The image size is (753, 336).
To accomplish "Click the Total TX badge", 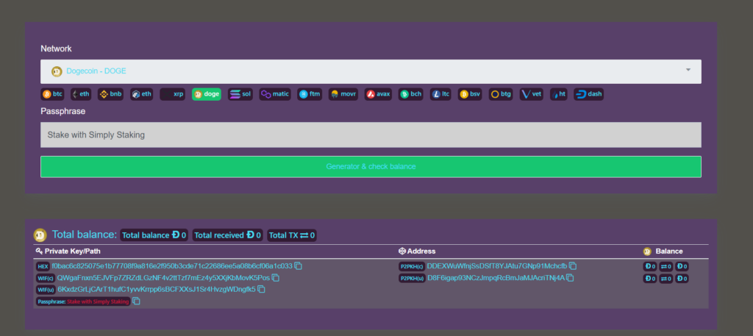I will (x=292, y=235).
